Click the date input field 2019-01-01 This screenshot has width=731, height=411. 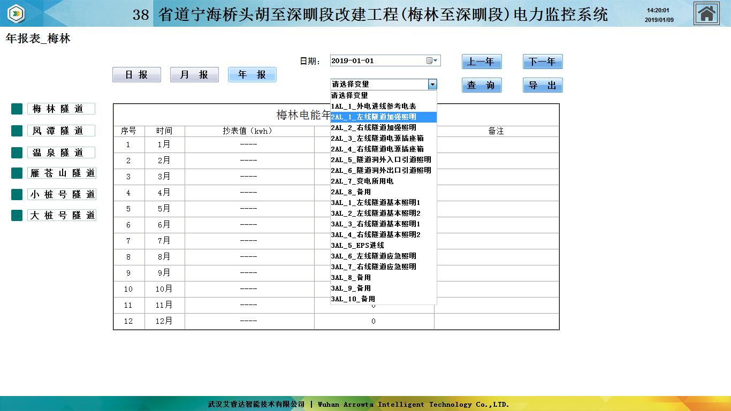click(377, 61)
